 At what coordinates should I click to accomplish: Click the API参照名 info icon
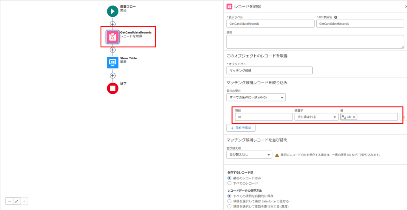(x=336, y=17)
